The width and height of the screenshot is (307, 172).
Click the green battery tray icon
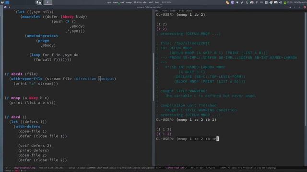285,2
